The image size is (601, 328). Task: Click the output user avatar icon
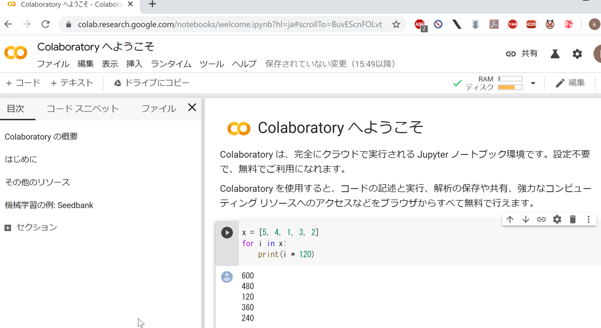(227, 277)
